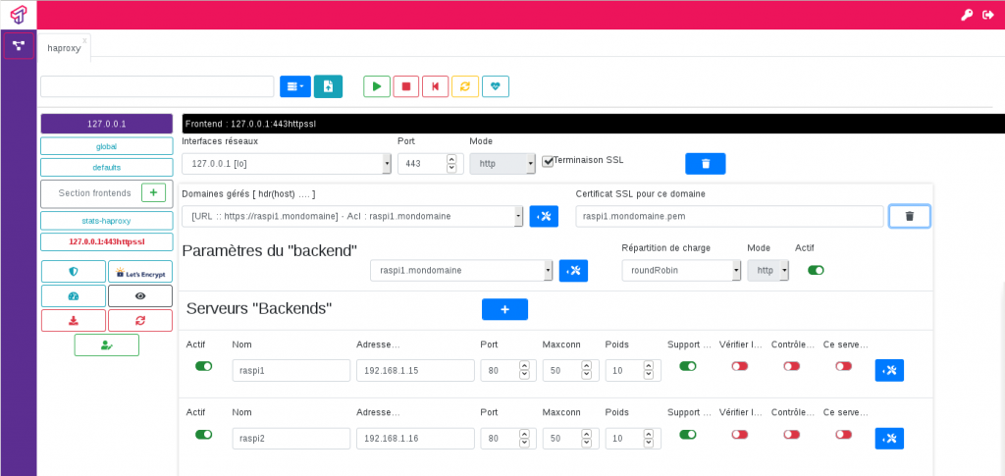Click the Let's Encrypt button
The height and width of the screenshot is (476, 1005).
coord(140,272)
